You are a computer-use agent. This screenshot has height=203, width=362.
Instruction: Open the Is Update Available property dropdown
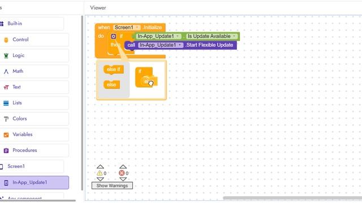(212, 36)
